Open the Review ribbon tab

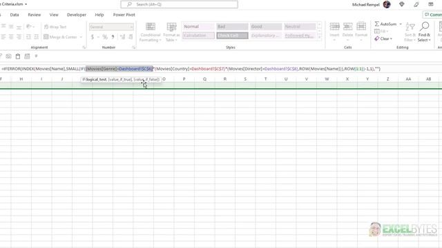(x=35, y=14)
